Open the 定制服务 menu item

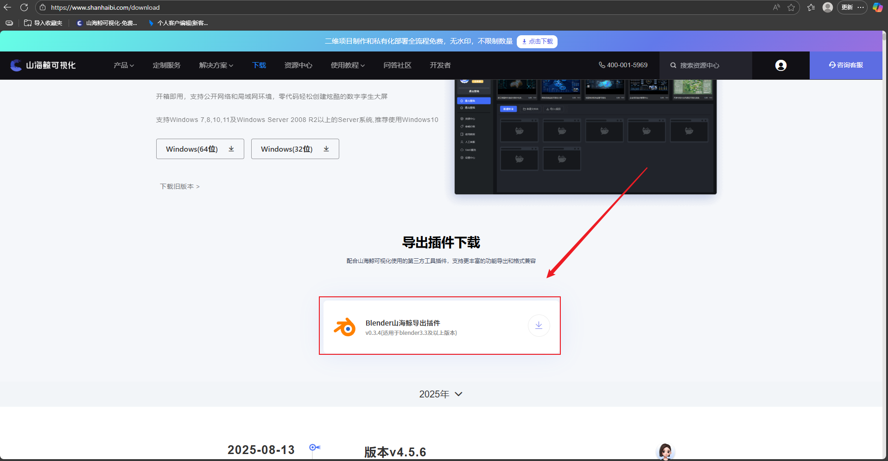point(167,65)
